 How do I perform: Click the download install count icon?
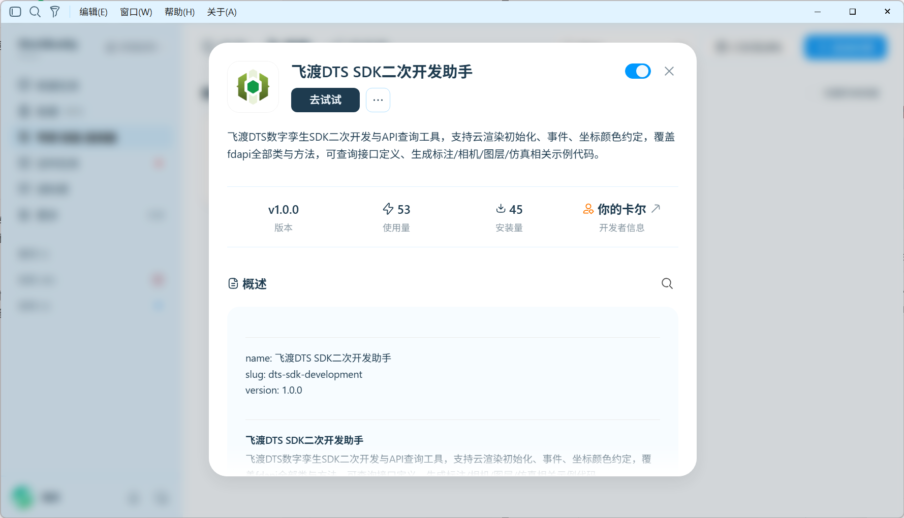pyautogui.click(x=501, y=208)
